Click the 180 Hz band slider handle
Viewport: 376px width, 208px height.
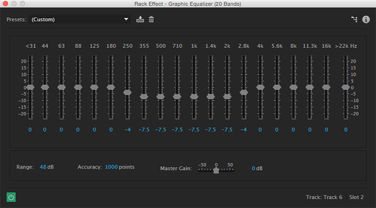coord(111,87)
